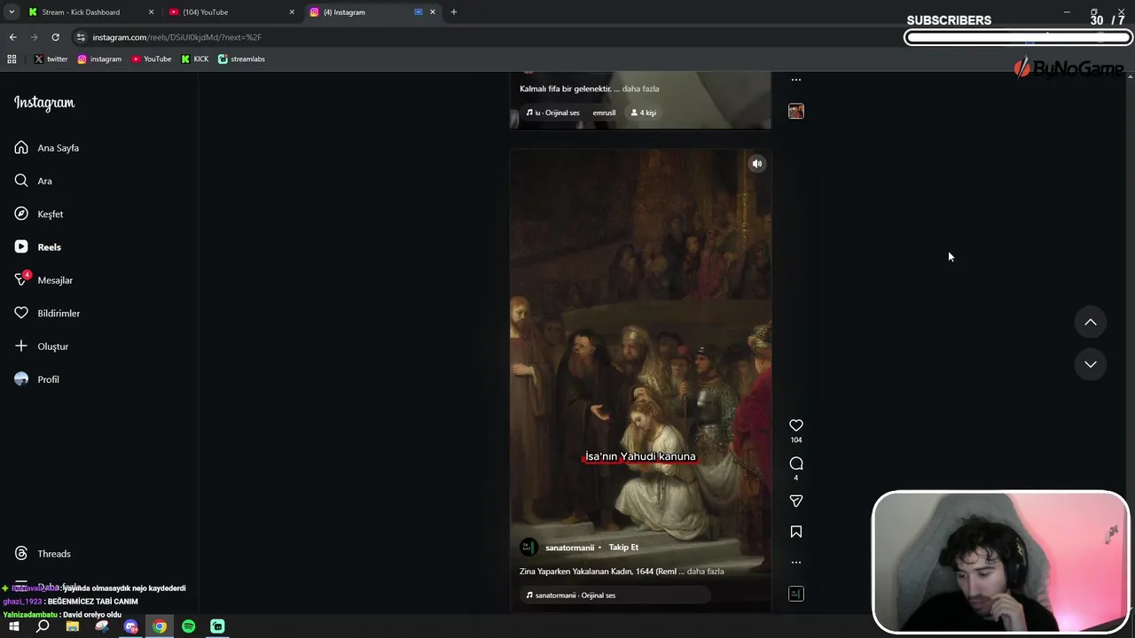1135x638 pixels.
Task: Open the instagram bookmark
Action: [99, 59]
